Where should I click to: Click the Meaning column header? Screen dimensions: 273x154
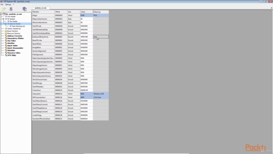coord(101,12)
